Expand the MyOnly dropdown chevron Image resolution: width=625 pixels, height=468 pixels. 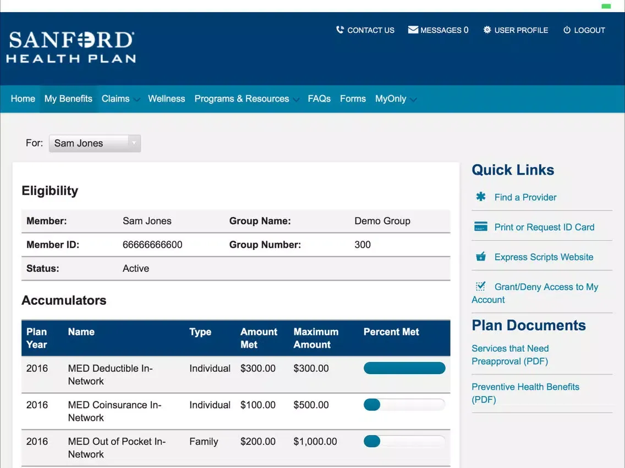point(413,100)
